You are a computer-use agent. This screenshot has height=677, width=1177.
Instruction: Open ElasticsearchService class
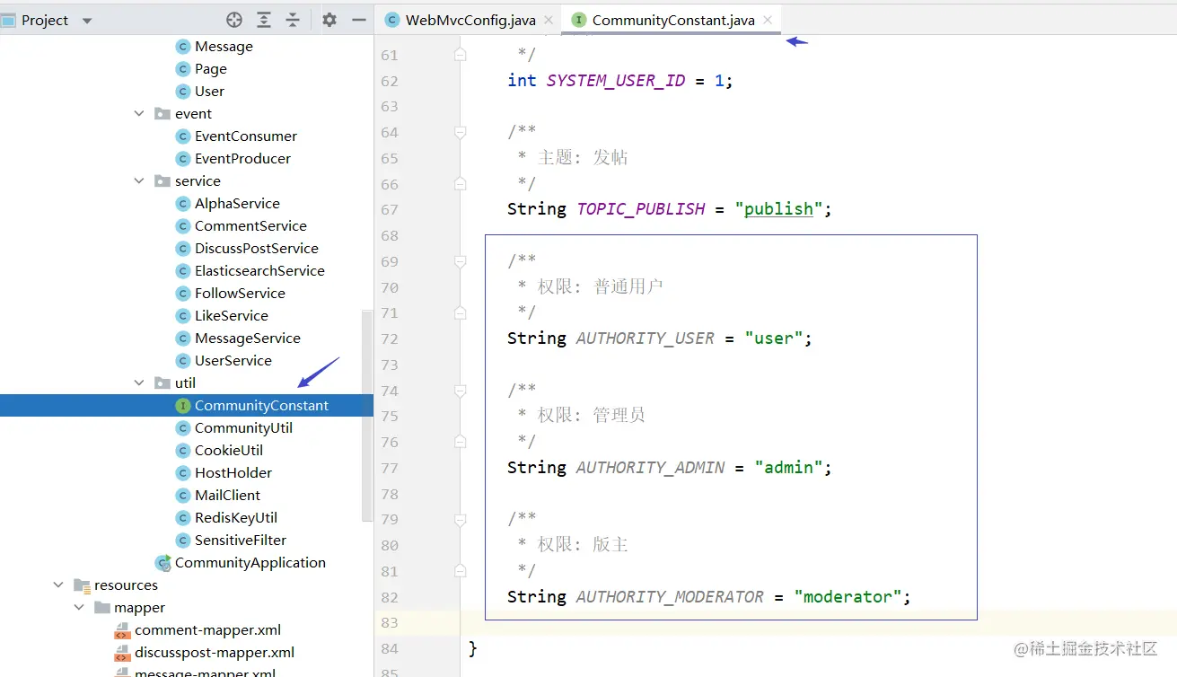tap(259, 271)
